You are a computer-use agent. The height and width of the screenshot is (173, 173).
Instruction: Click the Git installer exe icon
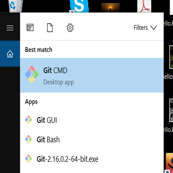(28, 159)
